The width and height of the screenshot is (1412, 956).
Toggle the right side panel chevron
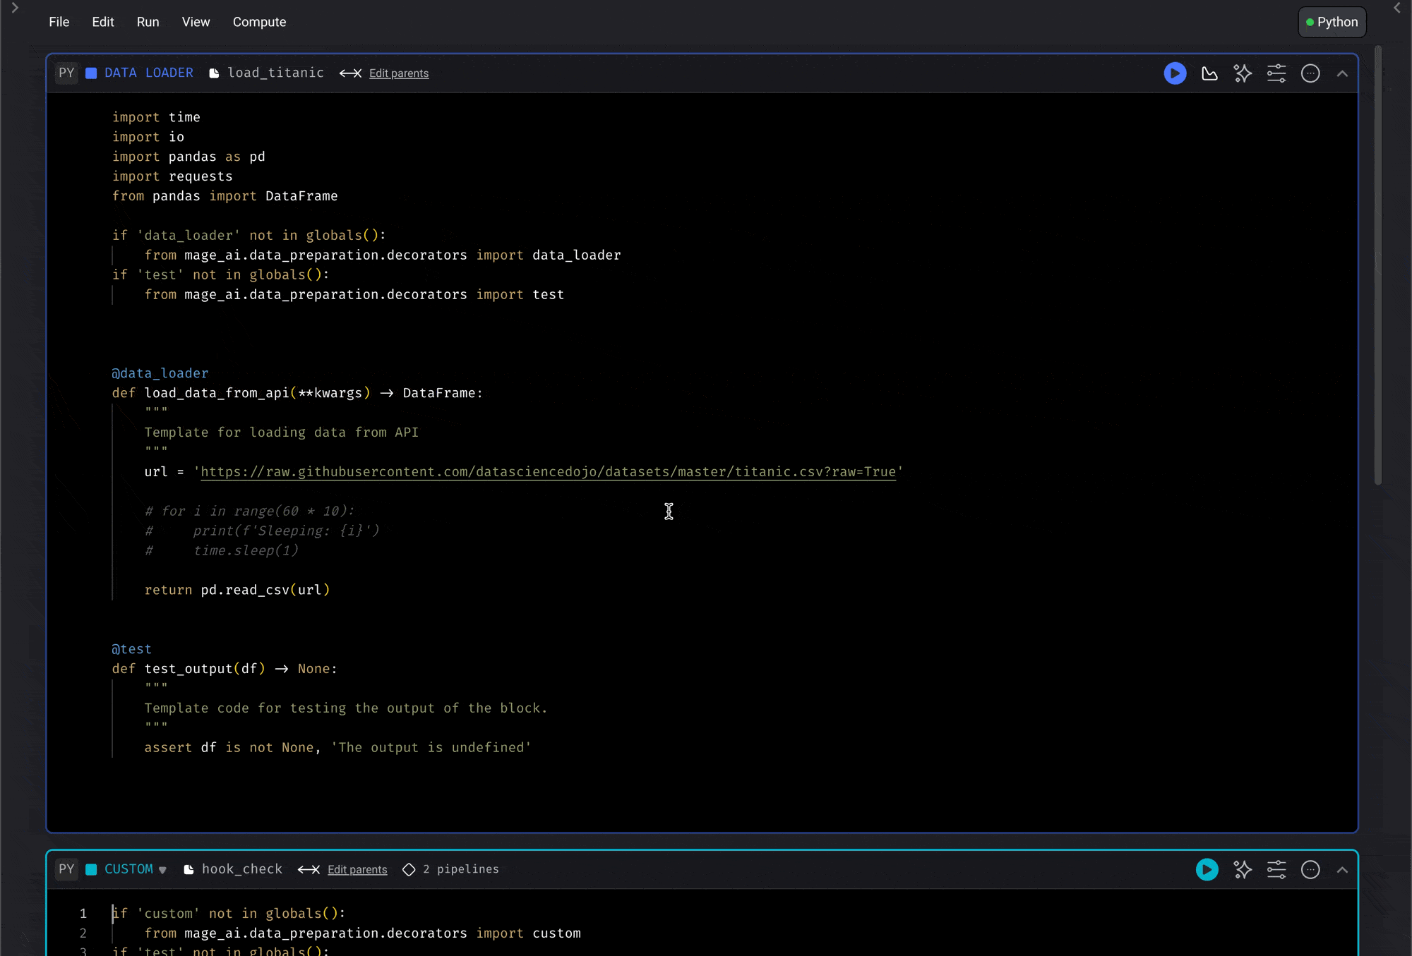pos(1396,8)
